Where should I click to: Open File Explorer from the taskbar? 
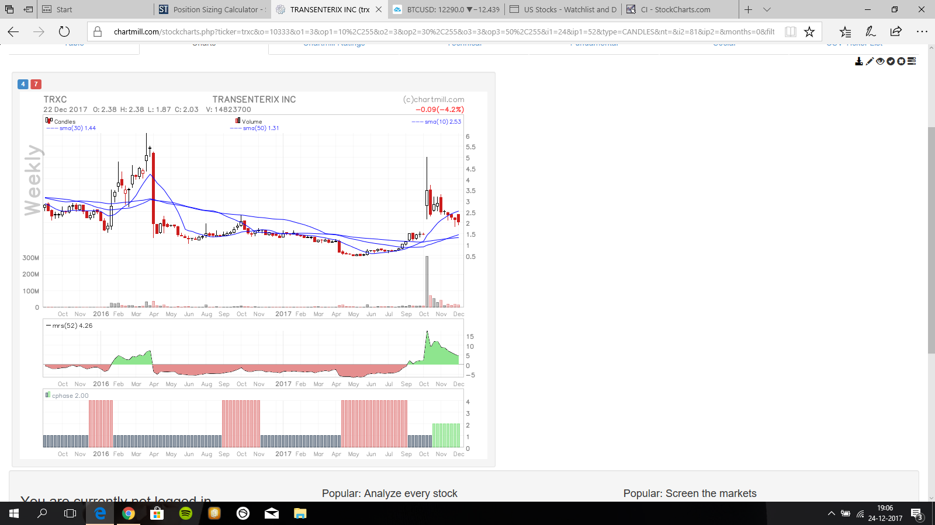300,513
